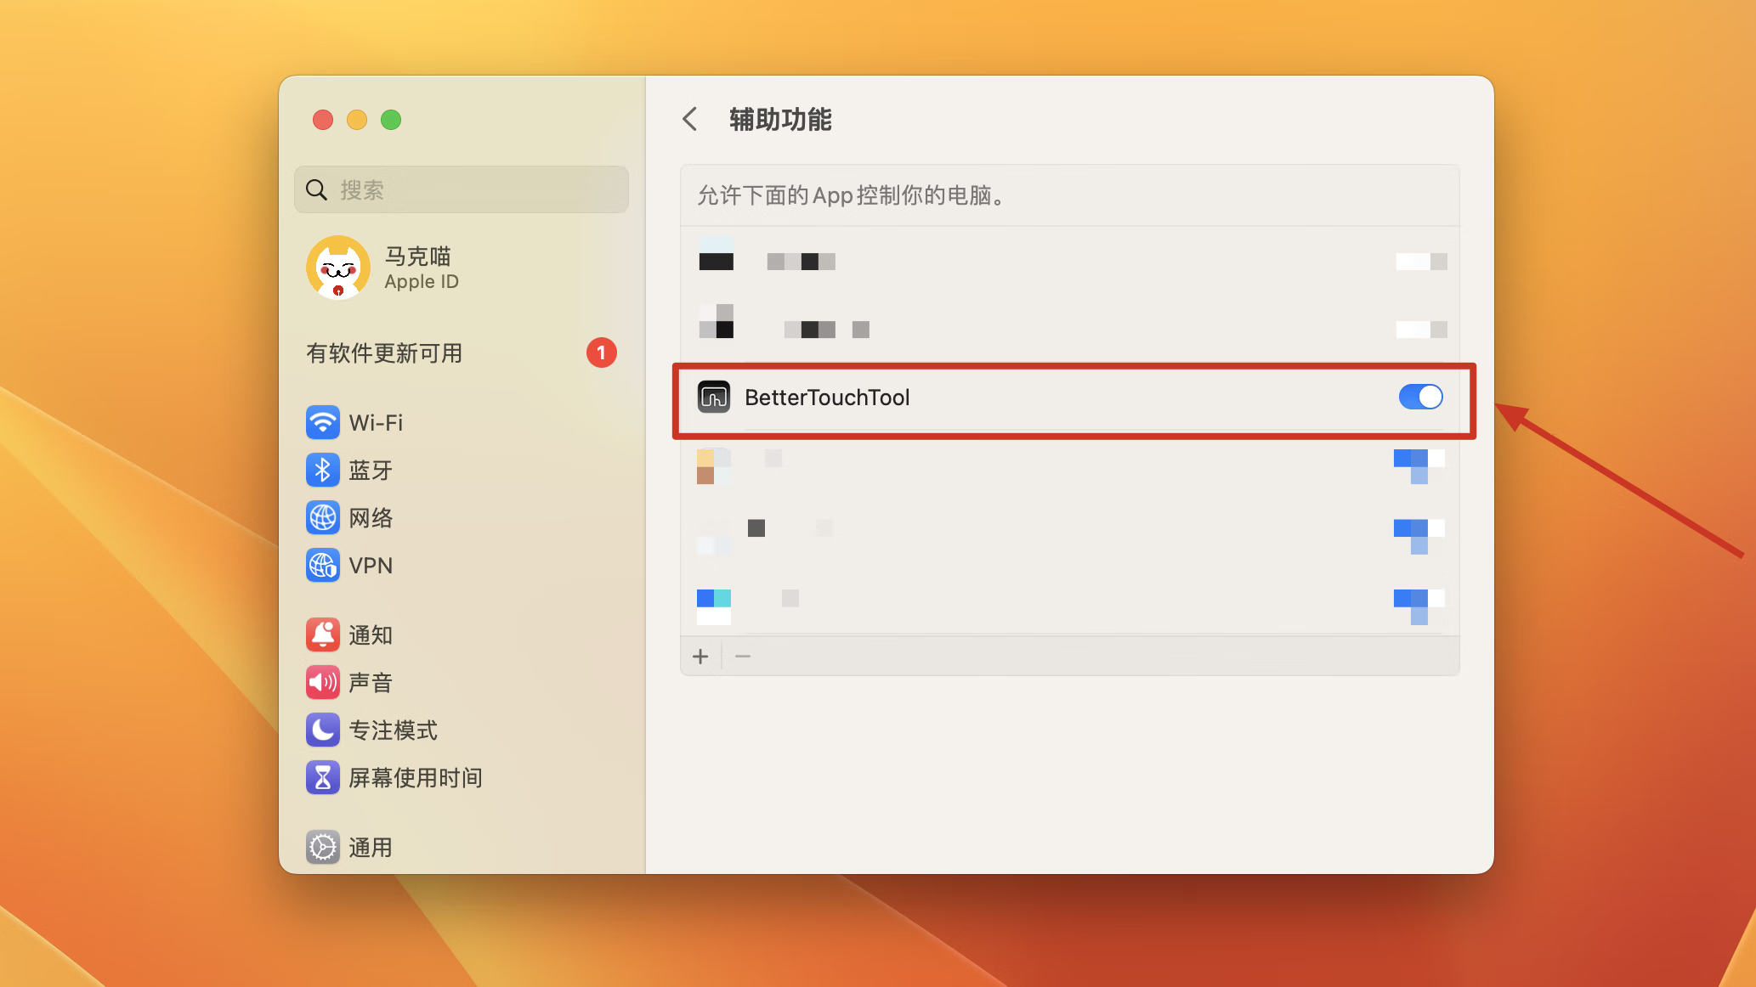The image size is (1756, 987).
Task: Toggle the first pixelated app's switch
Action: click(x=1420, y=261)
